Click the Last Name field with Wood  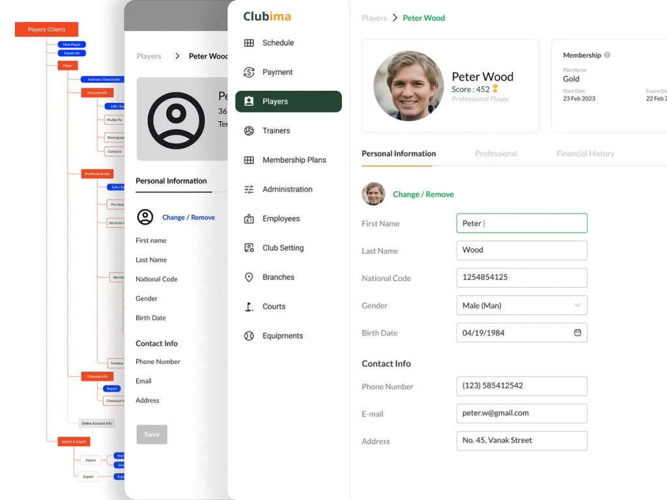tap(522, 251)
